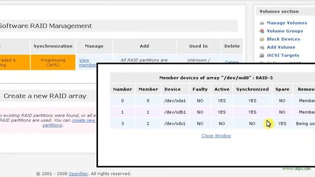The image size is (315, 177).
Task: Click Close Window link
Action: pyautogui.click(x=216, y=136)
